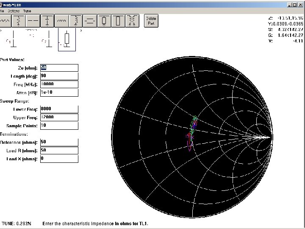This screenshot has width=305, height=229.
Task: Select shunt capacitor C1 in the circuit
Action: (12, 39)
